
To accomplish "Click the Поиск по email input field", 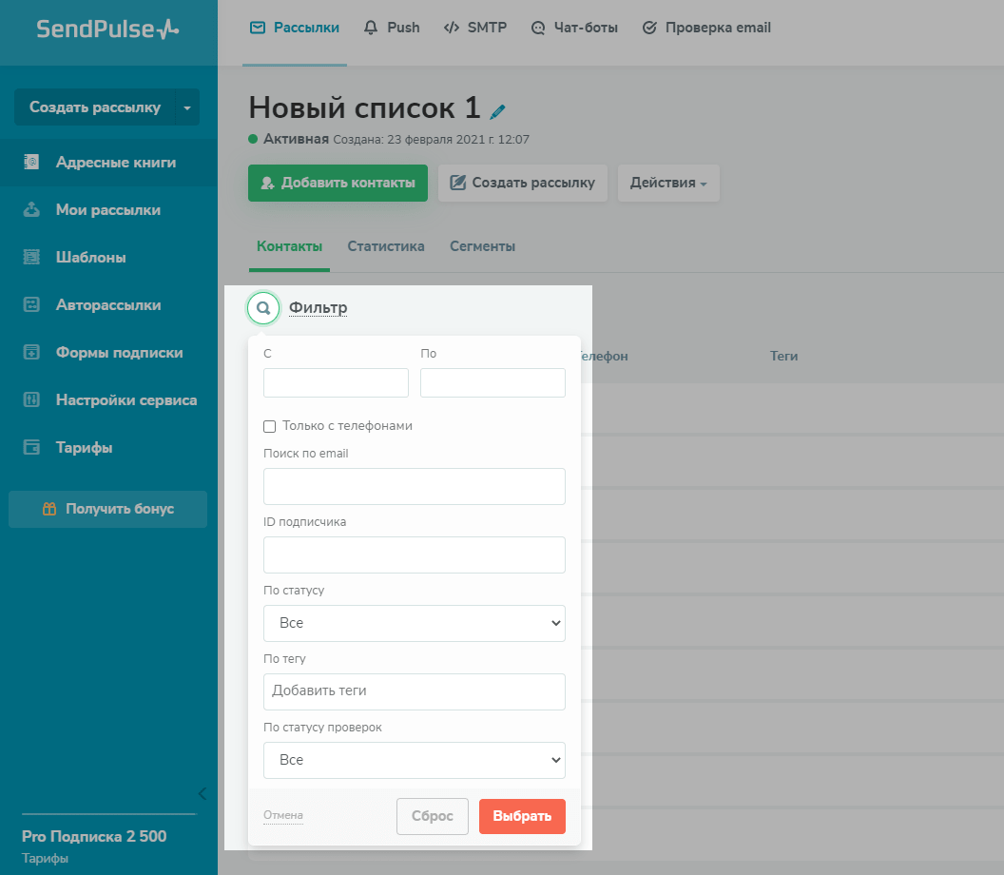I will coord(414,486).
